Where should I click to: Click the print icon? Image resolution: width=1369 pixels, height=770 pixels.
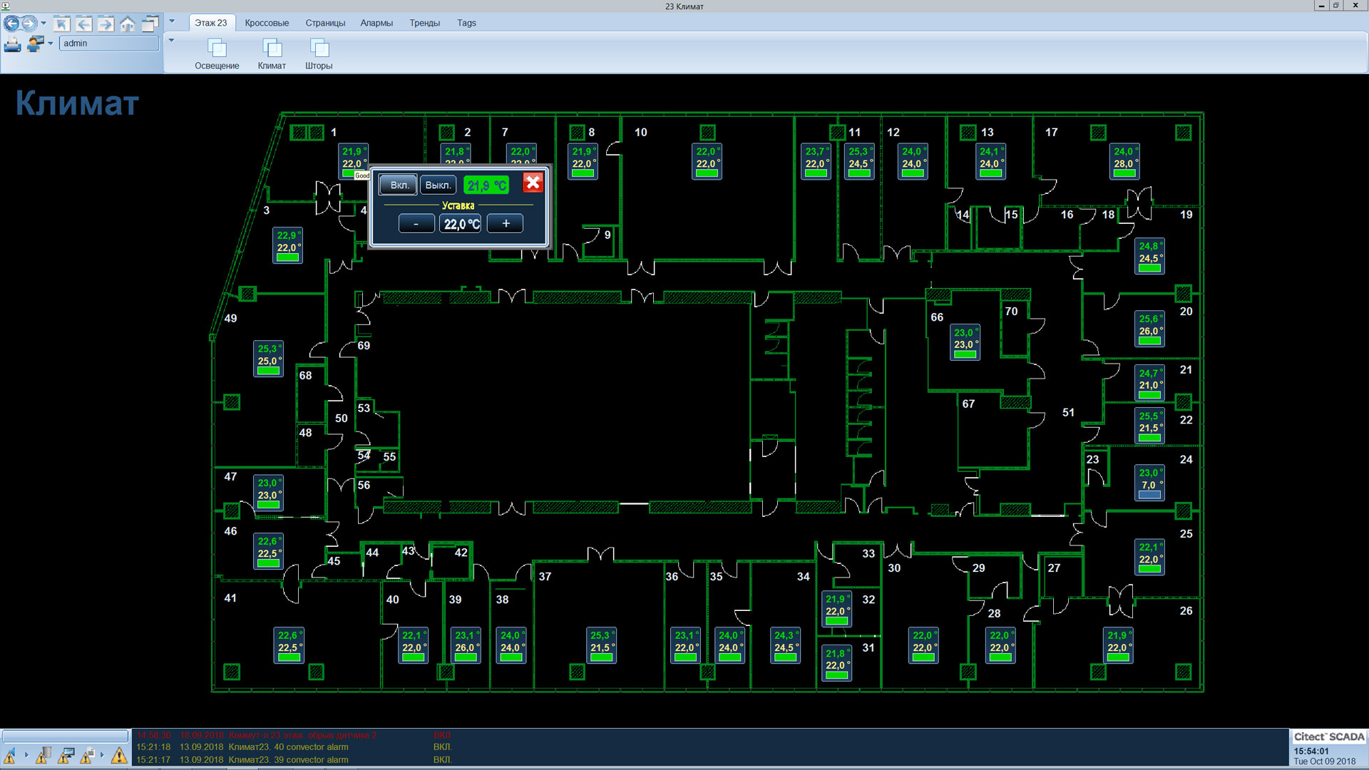click(12, 44)
